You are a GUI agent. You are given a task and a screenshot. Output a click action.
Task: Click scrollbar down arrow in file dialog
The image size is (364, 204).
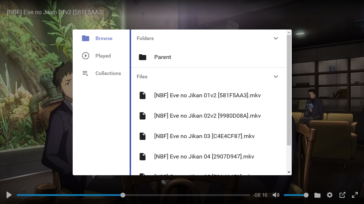click(289, 172)
